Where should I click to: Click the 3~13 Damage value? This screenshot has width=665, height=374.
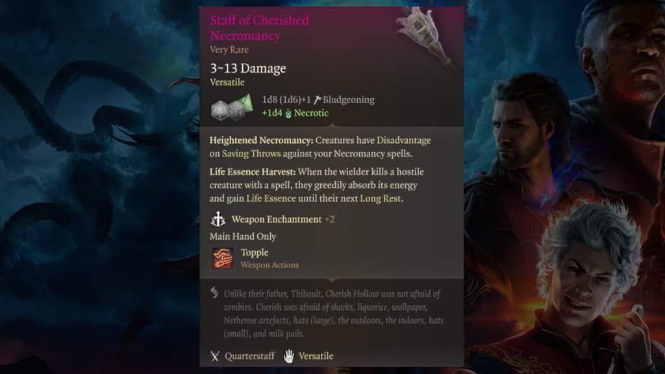247,68
